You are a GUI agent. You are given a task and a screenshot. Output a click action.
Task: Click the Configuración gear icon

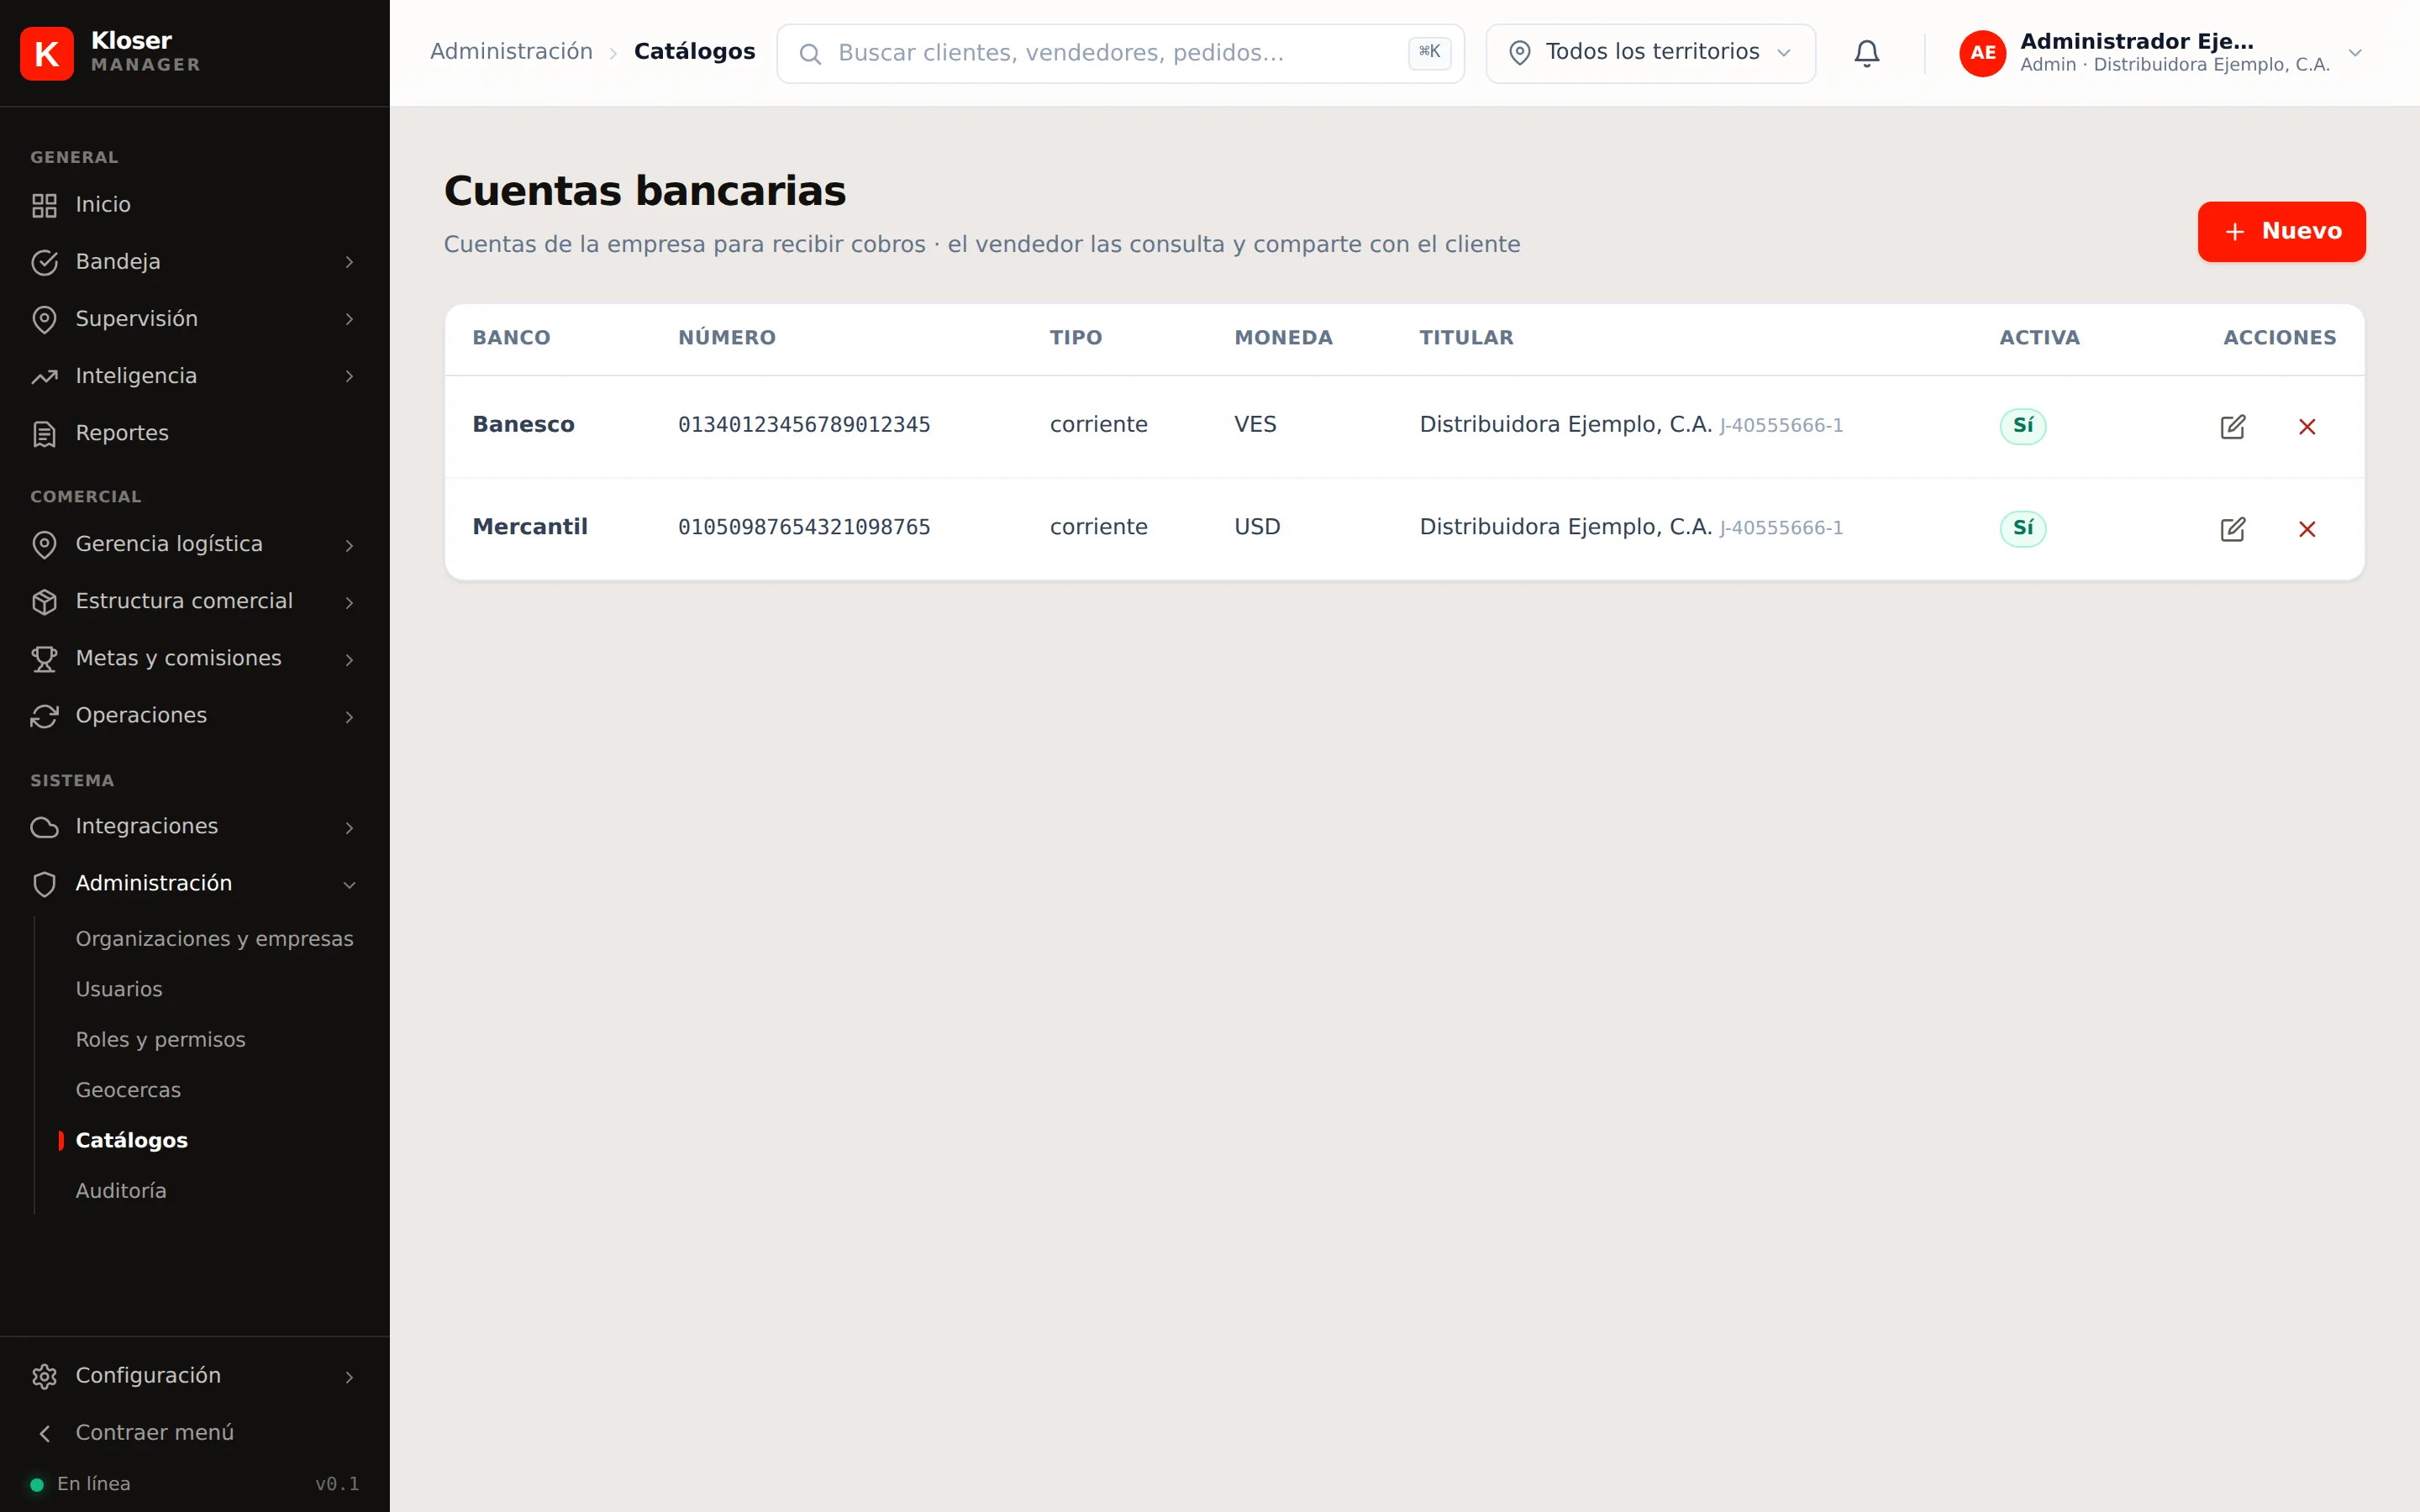pyautogui.click(x=44, y=1376)
